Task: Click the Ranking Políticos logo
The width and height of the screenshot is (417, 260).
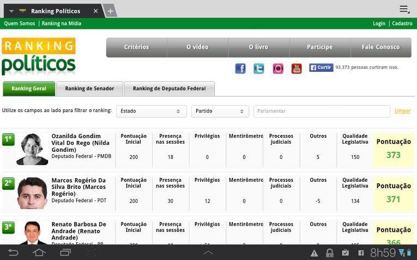Action: 39,57
